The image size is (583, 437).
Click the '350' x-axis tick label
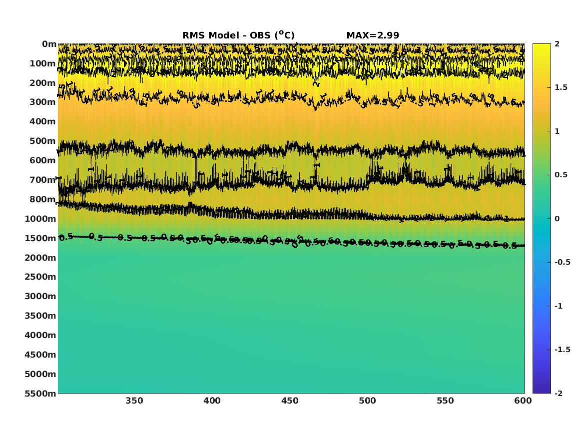134,401
